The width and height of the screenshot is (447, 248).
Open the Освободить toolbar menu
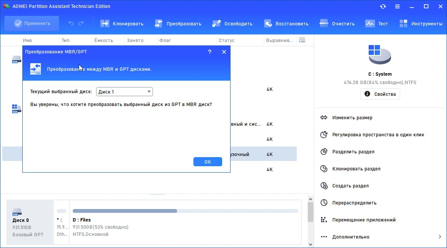(232, 23)
